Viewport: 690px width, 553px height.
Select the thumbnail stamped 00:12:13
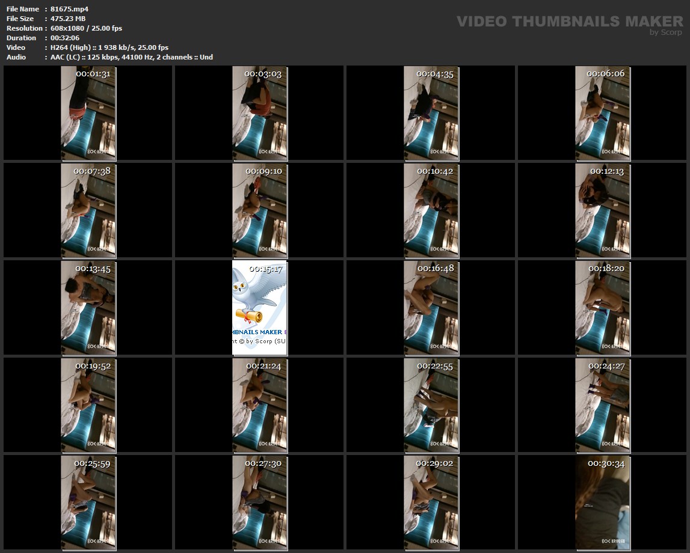click(603, 210)
